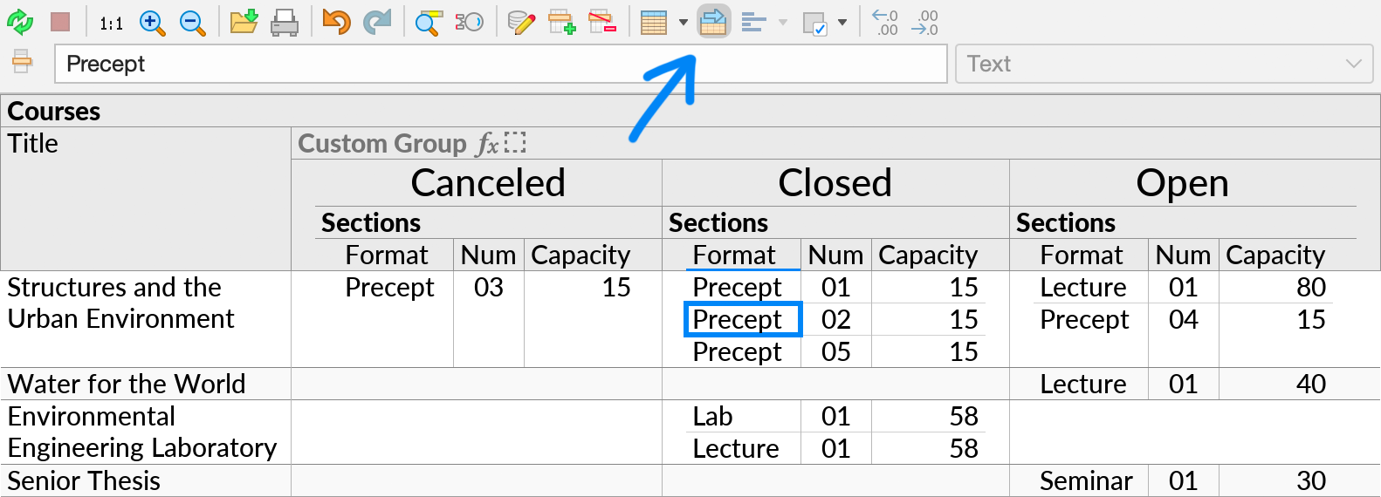Click the orange row icon beside value field

coord(22,62)
